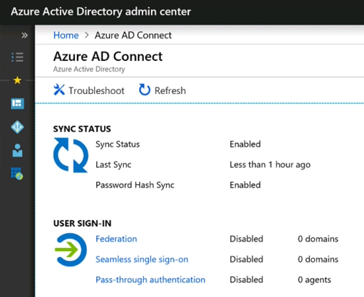Select the Azure Active Directory diamond icon
The width and height of the screenshot is (364, 297).
point(17,127)
